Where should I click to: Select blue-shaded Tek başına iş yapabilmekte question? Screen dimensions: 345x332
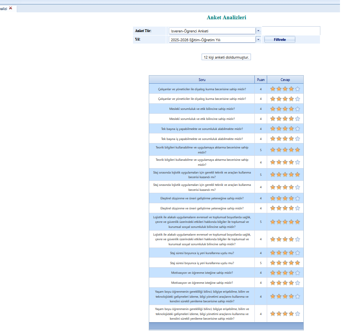pyautogui.click(x=202, y=129)
